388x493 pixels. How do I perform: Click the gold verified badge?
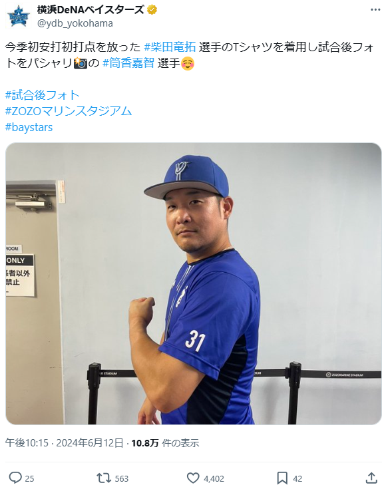pos(152,10)
